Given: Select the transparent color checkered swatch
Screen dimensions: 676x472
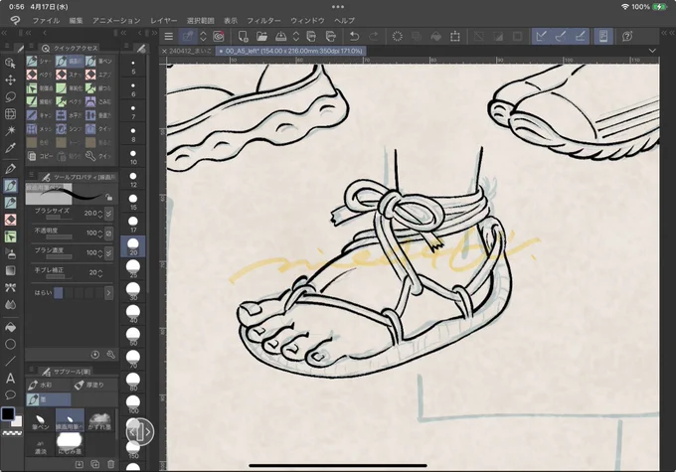Looking at the screenshot, I should (x=12, y=433).
